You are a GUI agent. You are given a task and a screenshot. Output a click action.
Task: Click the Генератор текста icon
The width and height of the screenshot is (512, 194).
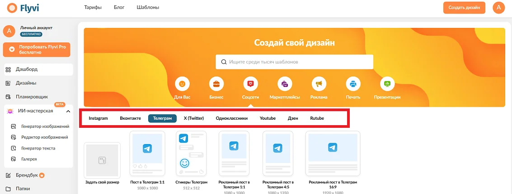click(14, 149)
